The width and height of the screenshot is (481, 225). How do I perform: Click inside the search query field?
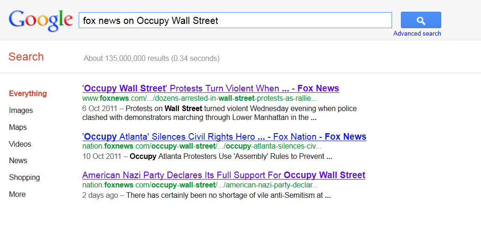tap(235, 20)
